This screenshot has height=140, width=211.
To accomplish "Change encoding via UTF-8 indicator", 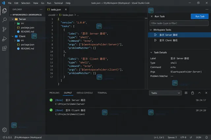I will coord(183,137).
